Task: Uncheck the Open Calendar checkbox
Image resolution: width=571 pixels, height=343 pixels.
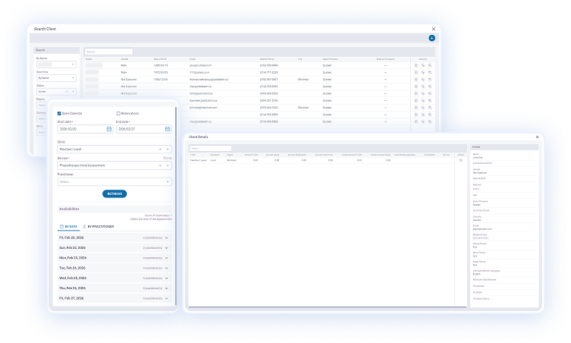Action: [59, 113]
